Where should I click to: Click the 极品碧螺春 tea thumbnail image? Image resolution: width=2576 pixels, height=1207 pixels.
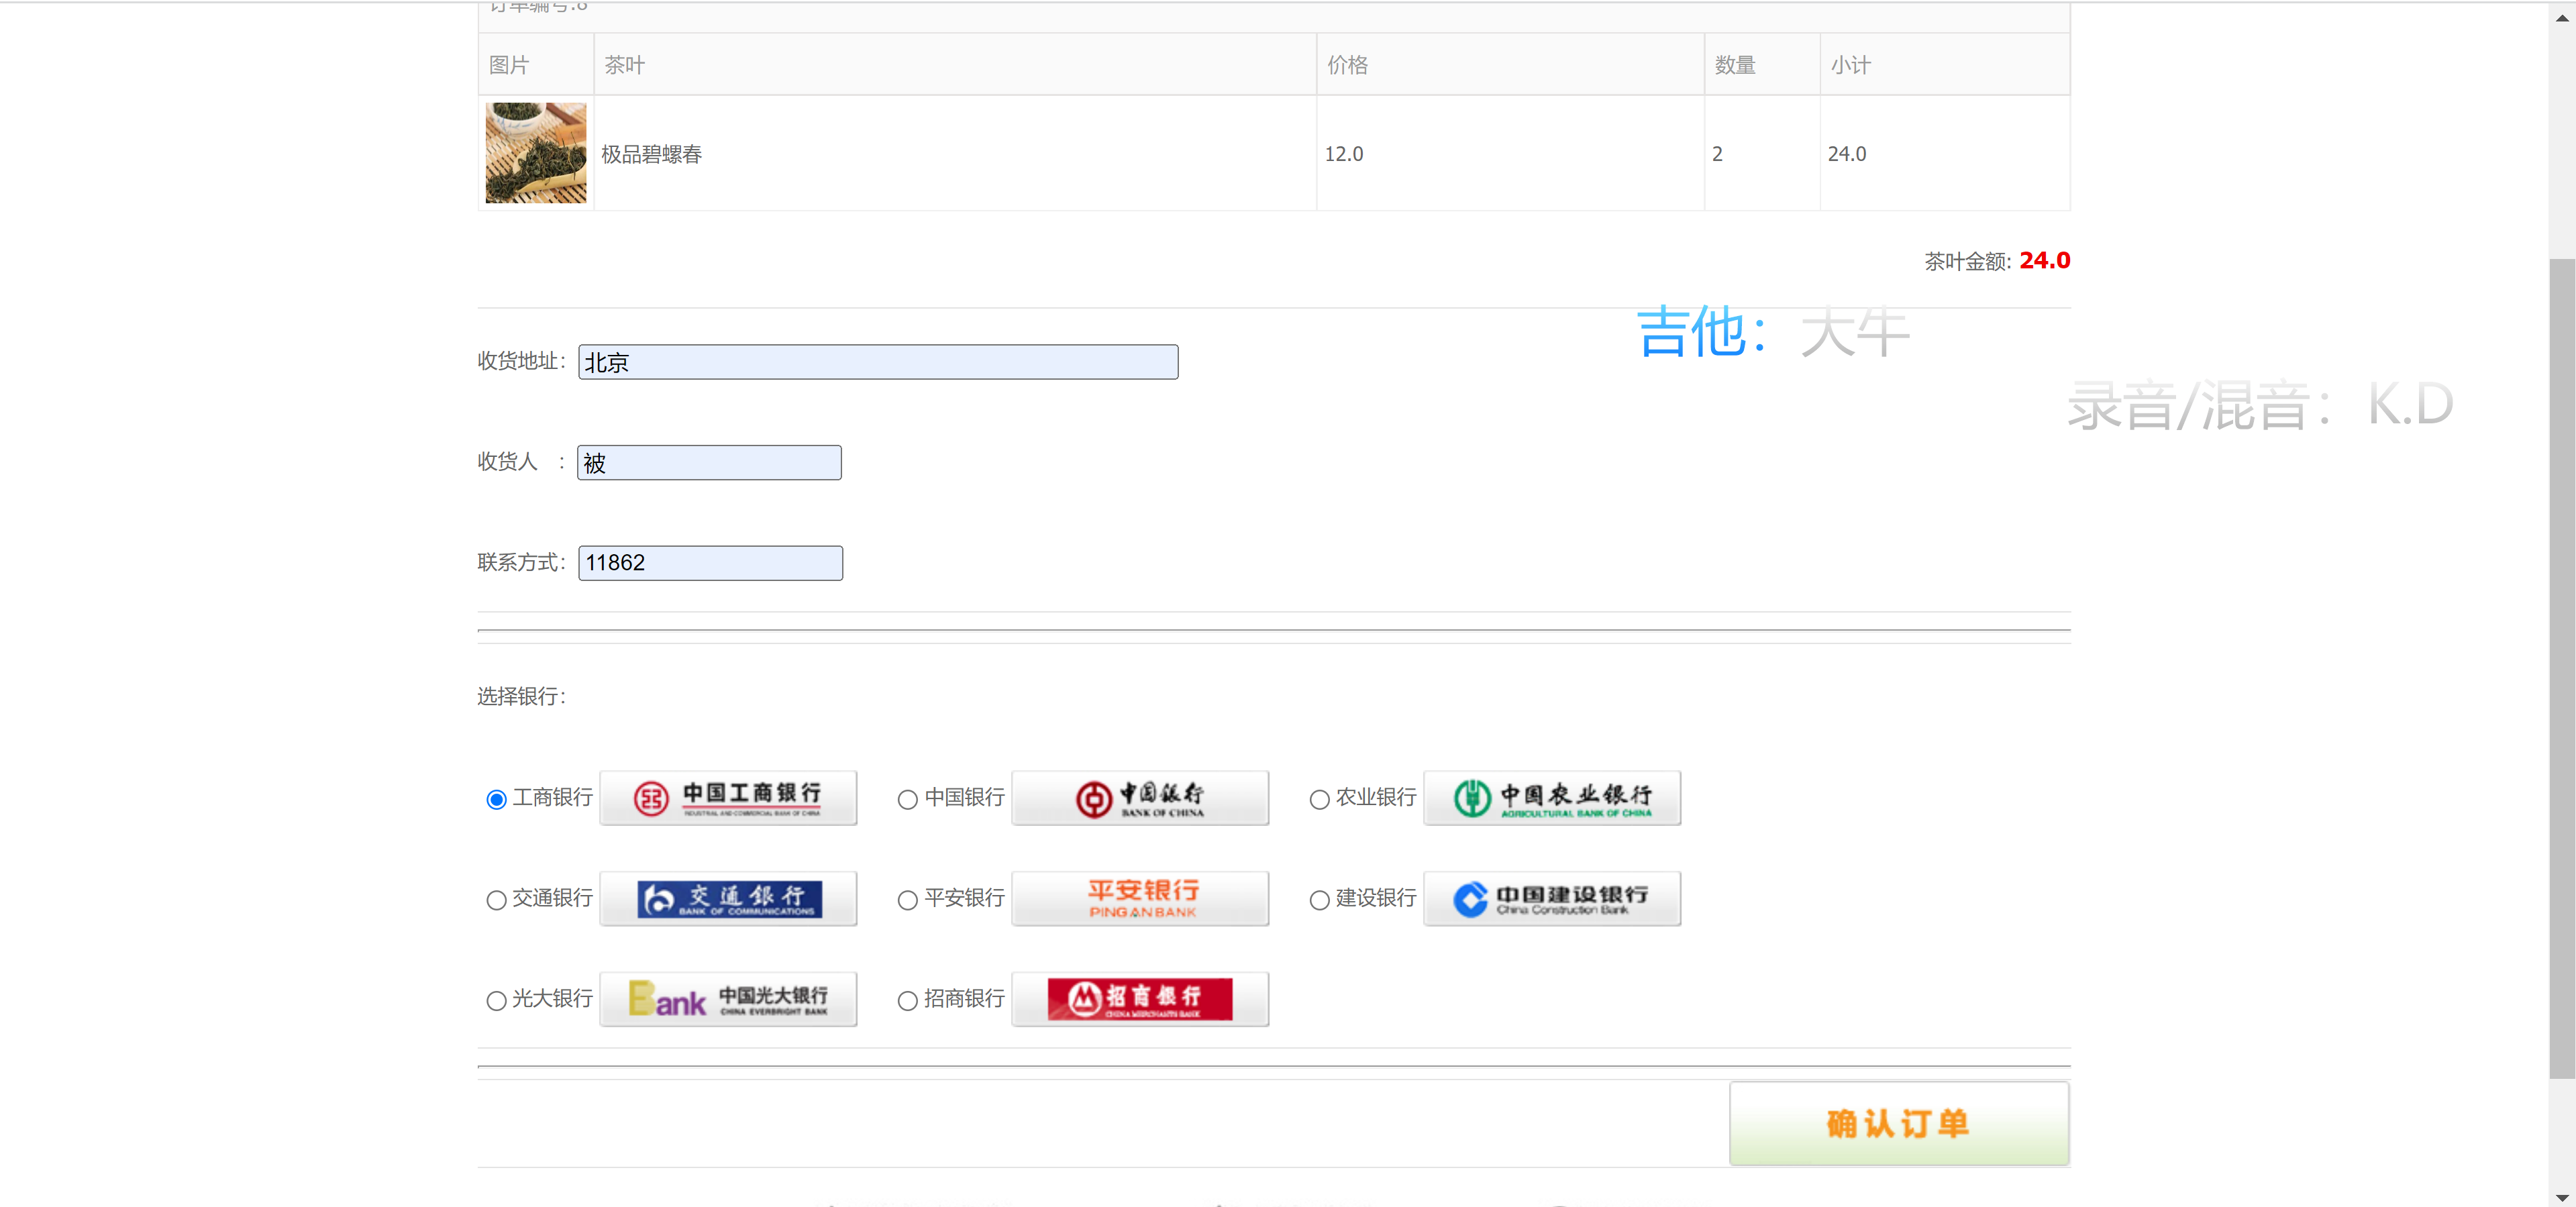536,152
